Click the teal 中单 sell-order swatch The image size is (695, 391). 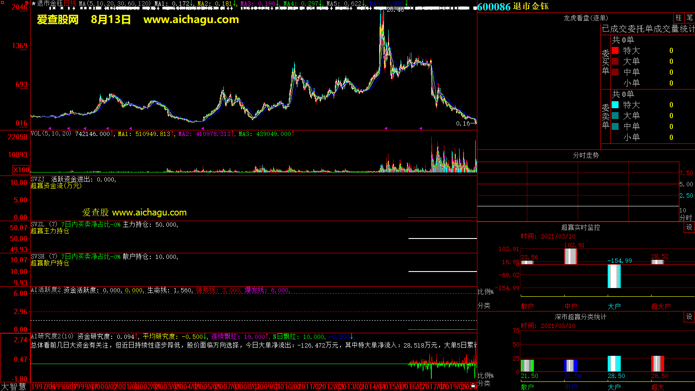coord(615,126)
